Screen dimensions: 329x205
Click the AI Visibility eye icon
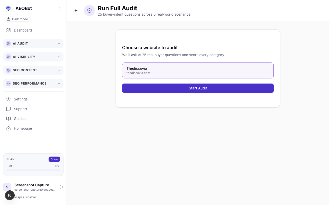[8, 57]
